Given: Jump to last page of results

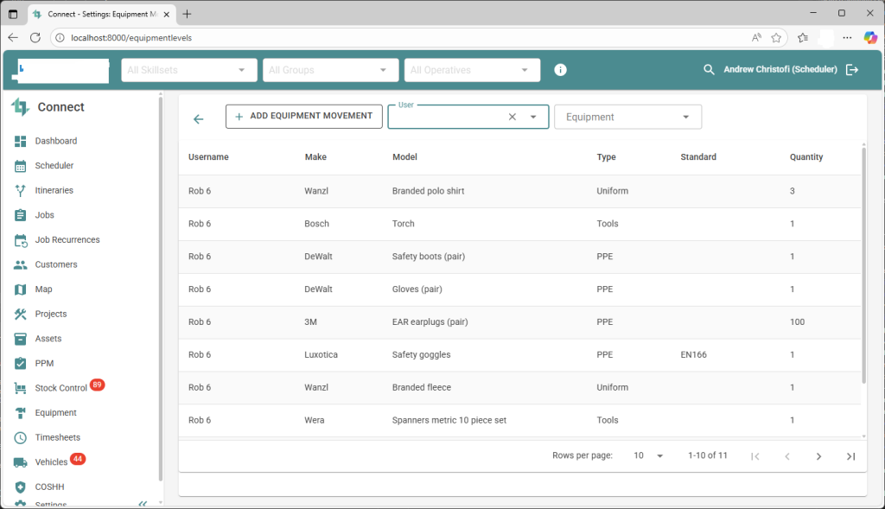Looking at the screenshot, I should [850, 456].
